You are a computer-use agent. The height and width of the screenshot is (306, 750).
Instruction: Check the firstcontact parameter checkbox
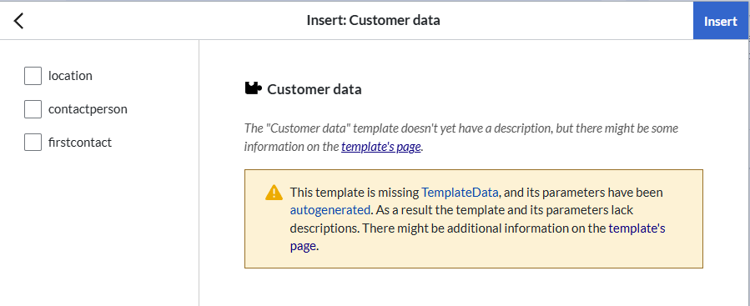pos(33,143)
